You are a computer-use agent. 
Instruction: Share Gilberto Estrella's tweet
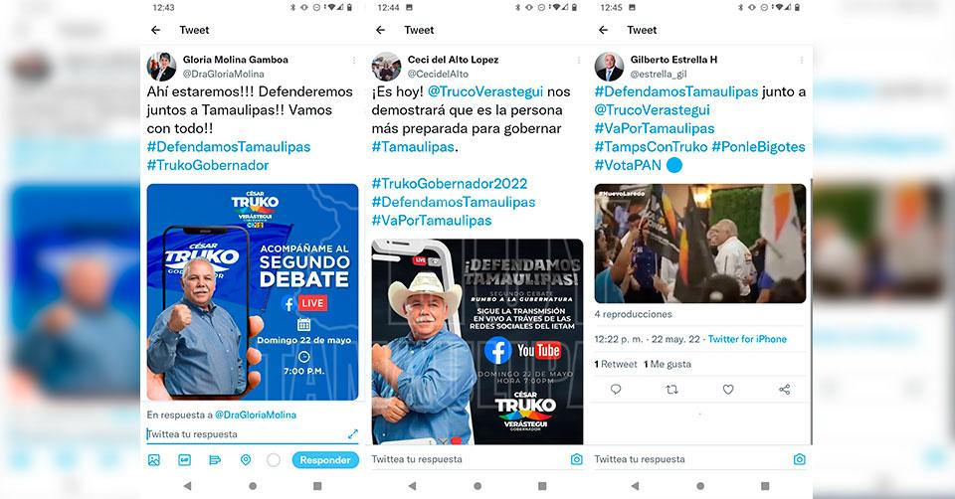[785, 390]
